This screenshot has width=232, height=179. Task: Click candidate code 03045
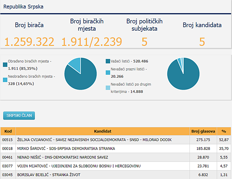click(7, 175)
